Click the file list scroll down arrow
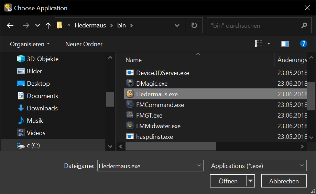The image size is (316, 194). [312, 137]
